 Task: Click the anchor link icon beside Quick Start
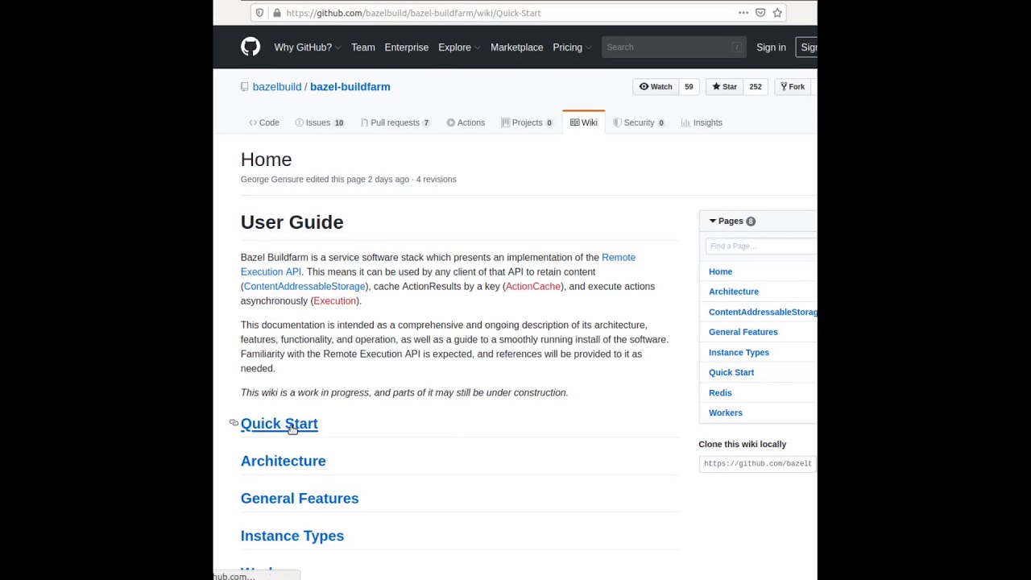[x=234, y=423]
